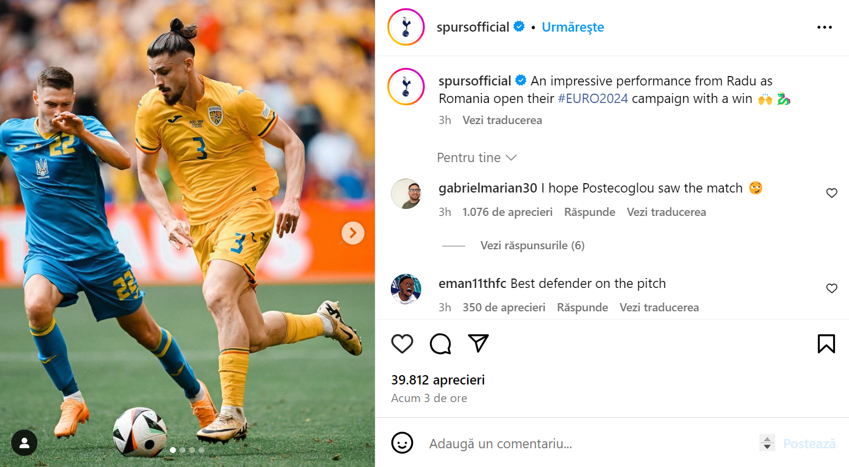Like gabrielmarian30's comment

[x=831, y=193]
